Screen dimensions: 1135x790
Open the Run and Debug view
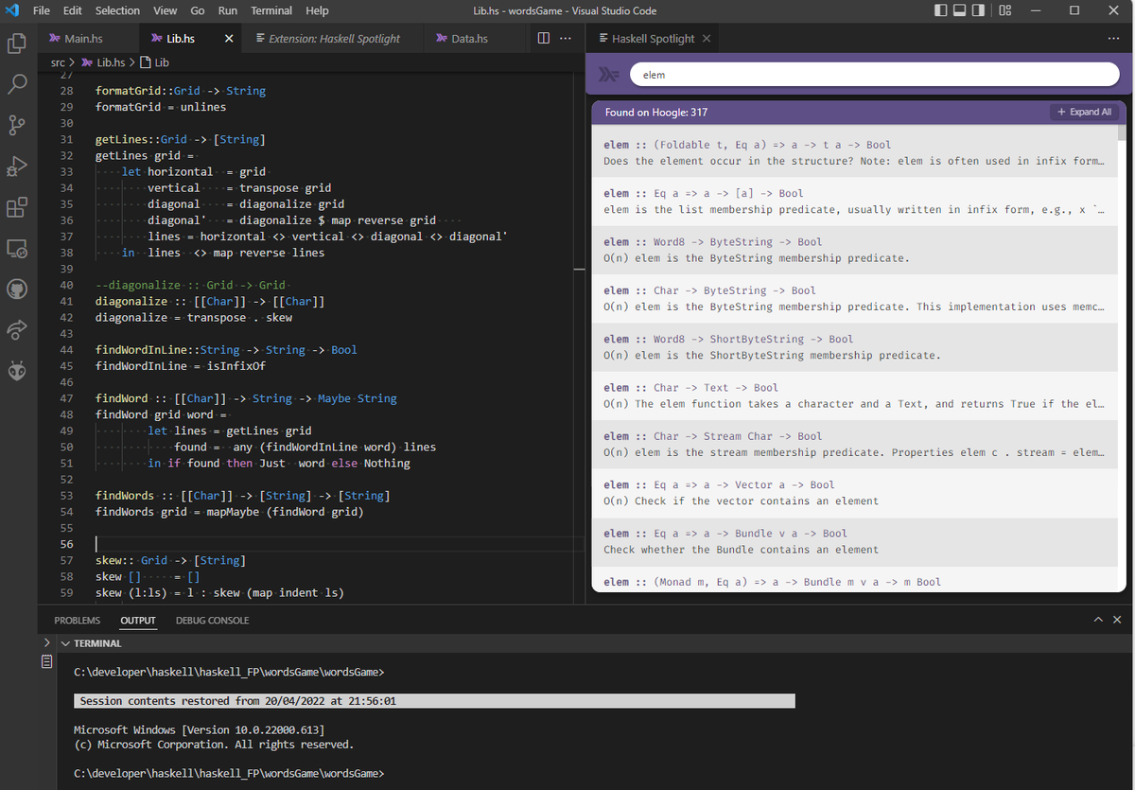[x=17, y=167]
